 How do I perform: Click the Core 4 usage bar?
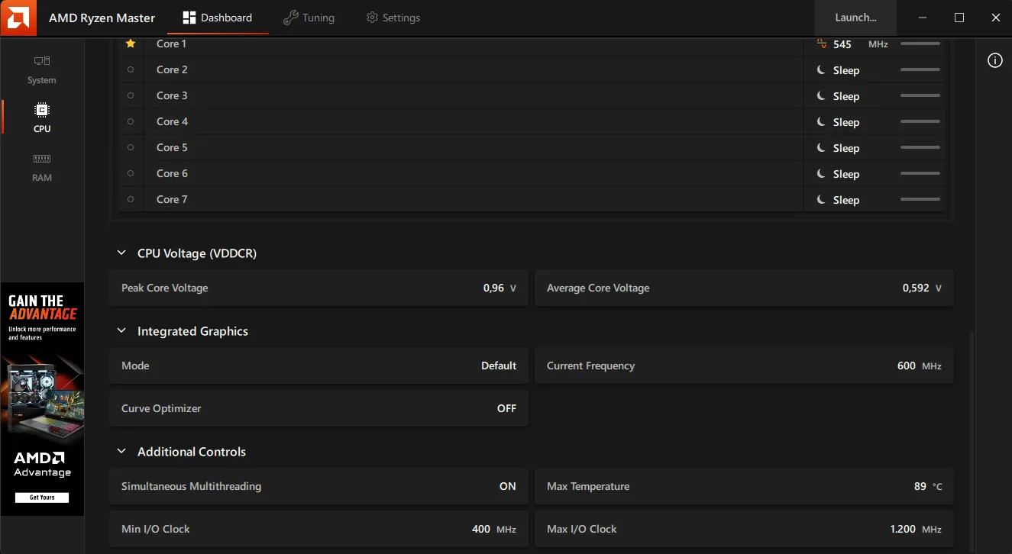tap(920, 121)
